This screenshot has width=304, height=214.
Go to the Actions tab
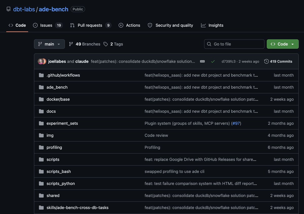[x=129, y=25]
